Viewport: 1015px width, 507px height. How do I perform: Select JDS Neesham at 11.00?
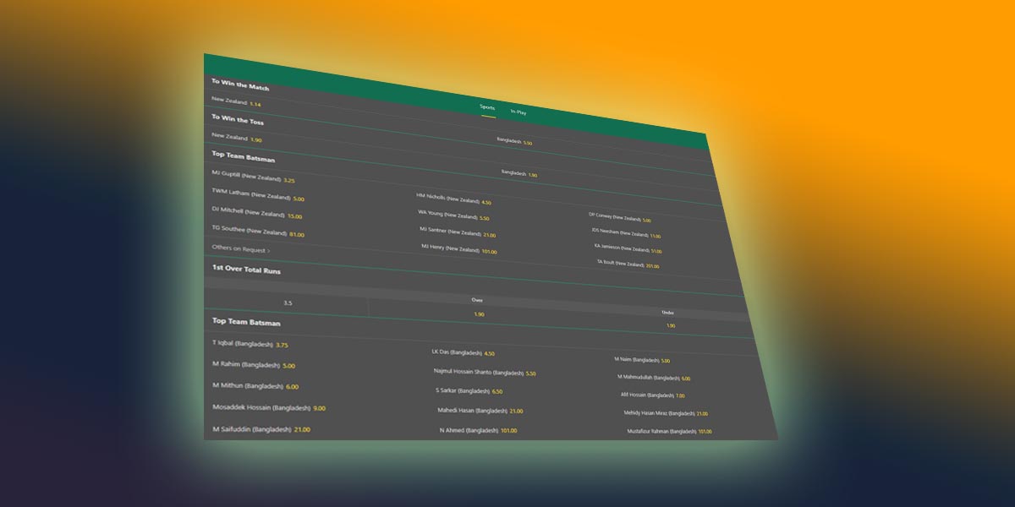(626, 233)
